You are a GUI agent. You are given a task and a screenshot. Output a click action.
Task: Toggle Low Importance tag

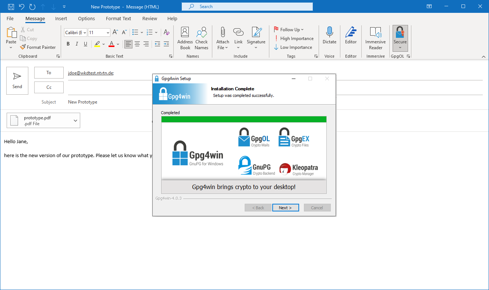[293, 47]
